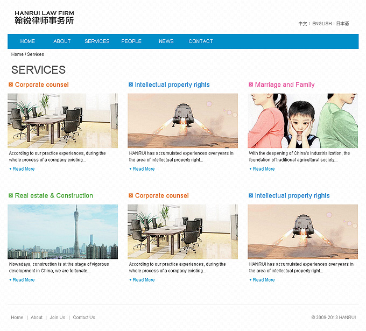Click the footer About link
The width and height of the screenshot is (366, 331).
point(37,318)
